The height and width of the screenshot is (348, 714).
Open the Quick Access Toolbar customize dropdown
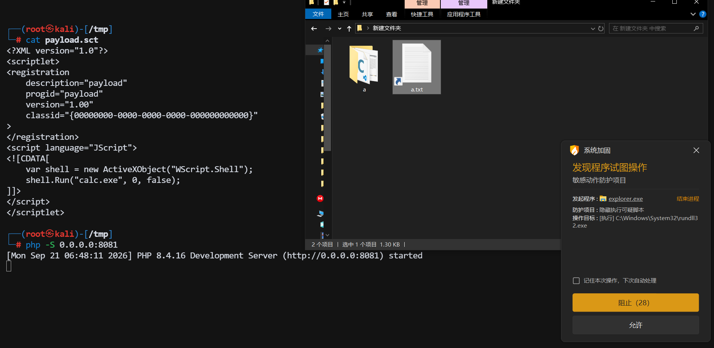[344, 3]
